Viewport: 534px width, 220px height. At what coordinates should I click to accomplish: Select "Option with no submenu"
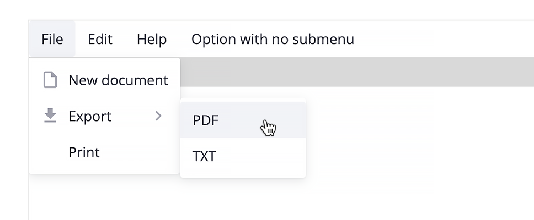coord(273,38)
